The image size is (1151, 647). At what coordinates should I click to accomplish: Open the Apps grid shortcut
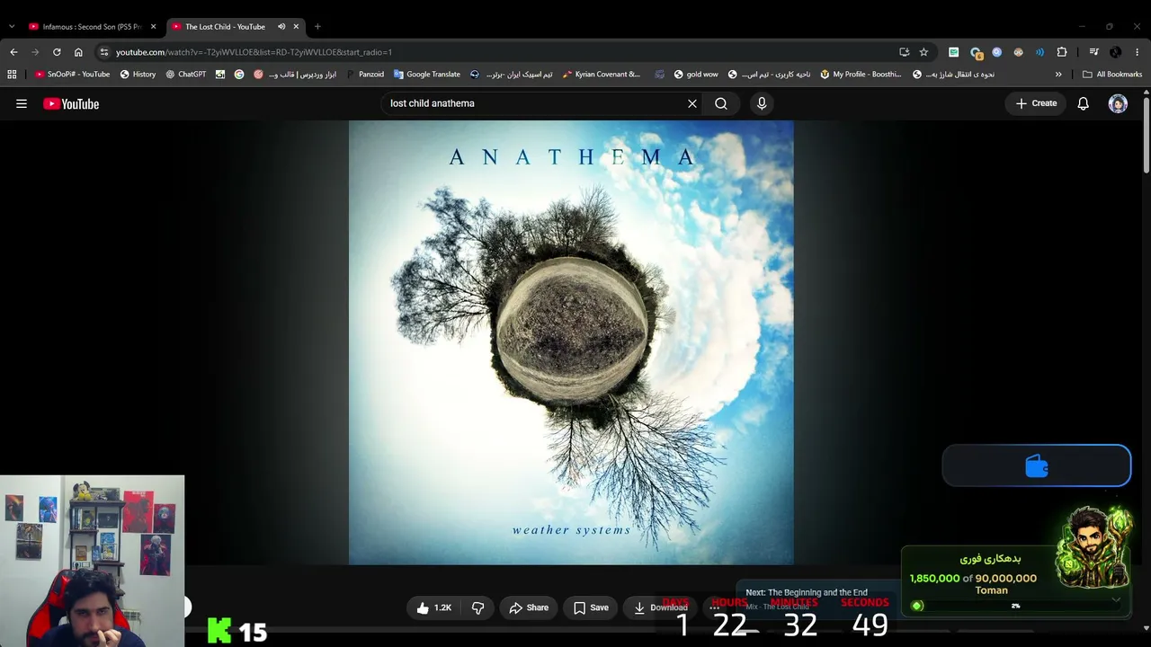tap(12, 75)
